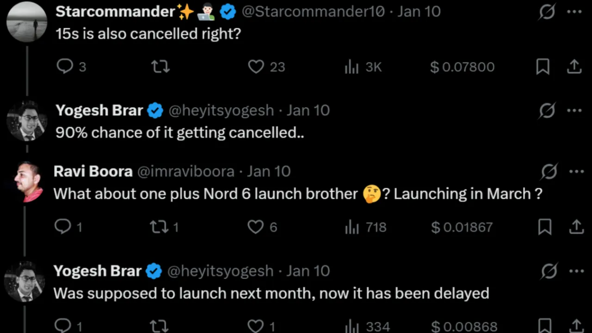The image size is (592, 333).
Task: Click Grok icon on Yogesh's delayed reply
Action: (549, 271)
